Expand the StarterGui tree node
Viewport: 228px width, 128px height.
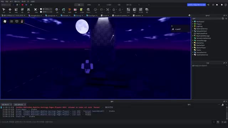(193, 43)
